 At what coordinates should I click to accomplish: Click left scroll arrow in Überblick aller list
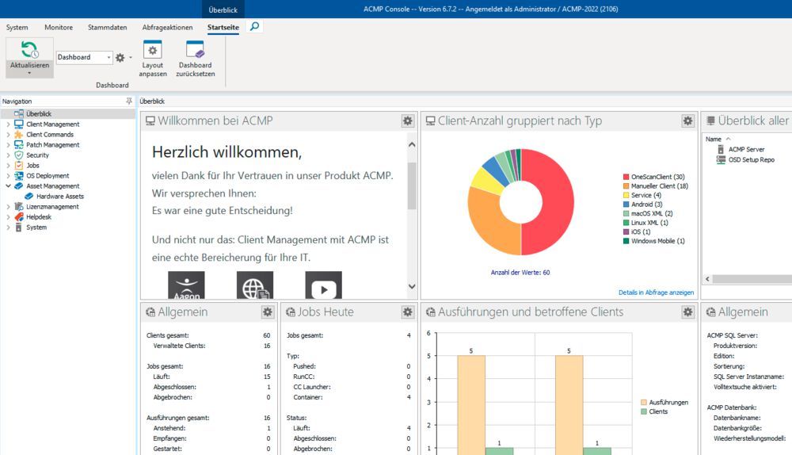[707, 279]
